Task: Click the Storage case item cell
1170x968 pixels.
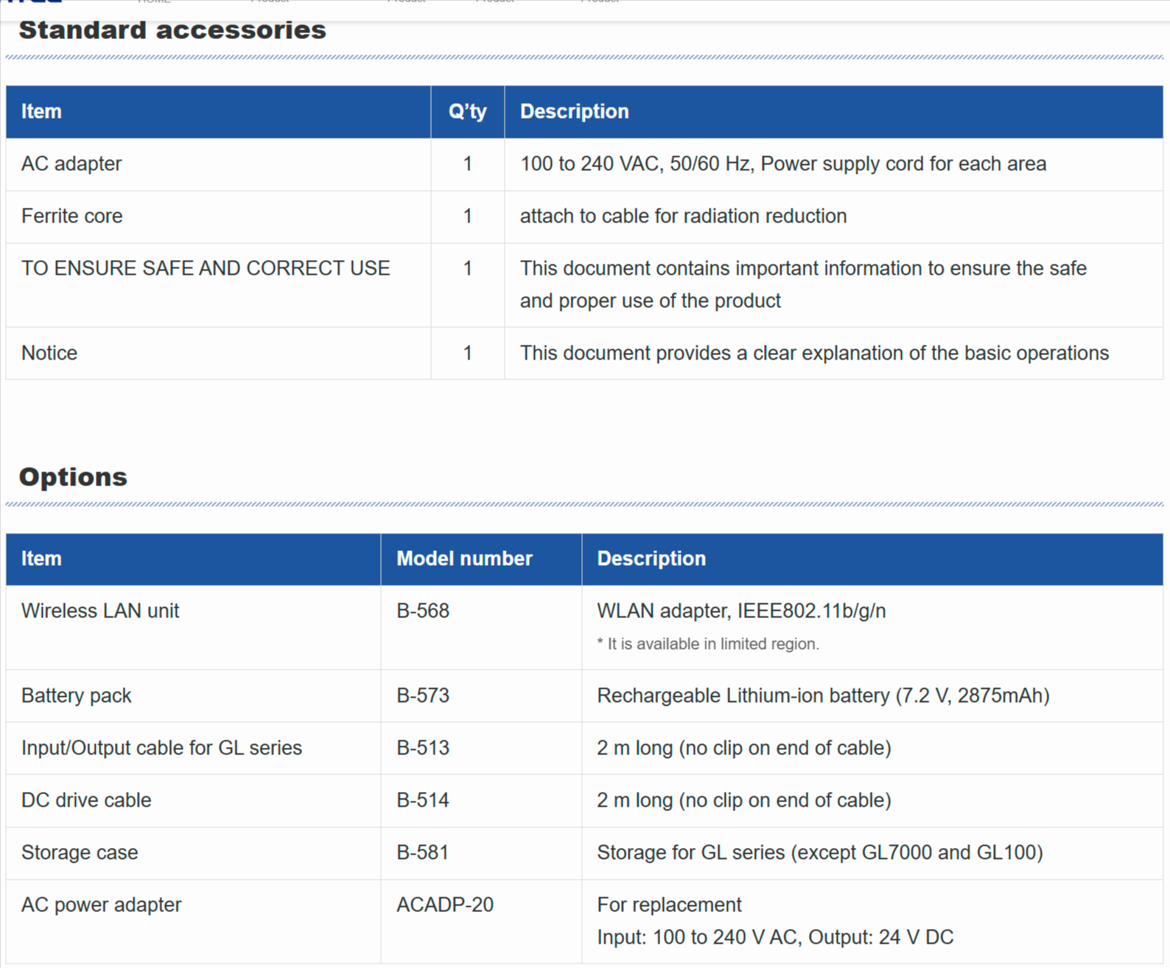Action: (80, 852)
